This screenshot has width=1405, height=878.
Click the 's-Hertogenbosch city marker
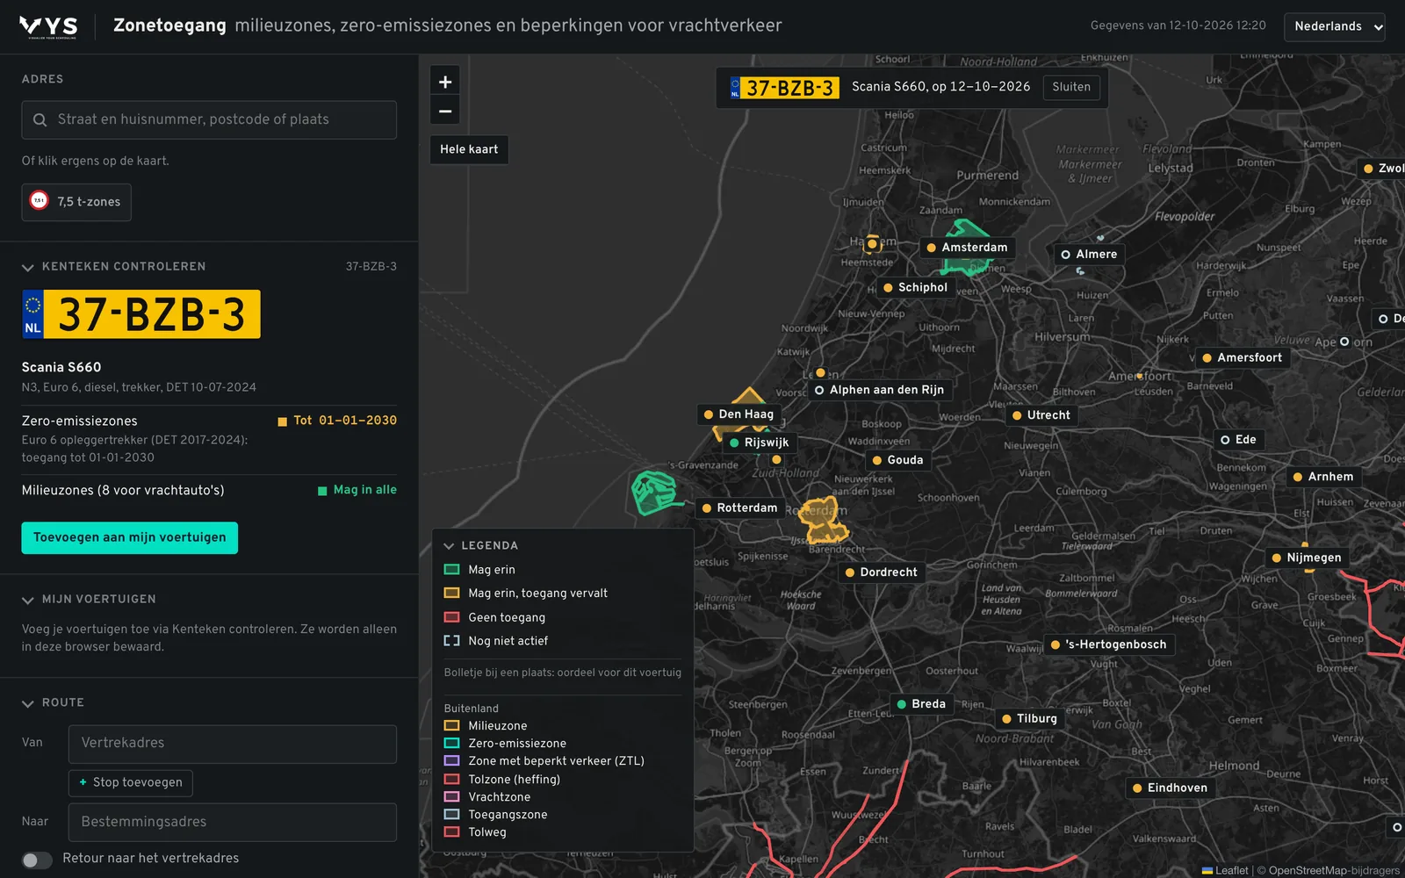point(1110,644)
